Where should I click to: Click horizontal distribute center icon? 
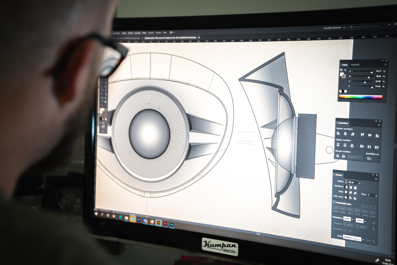[369, 147]
